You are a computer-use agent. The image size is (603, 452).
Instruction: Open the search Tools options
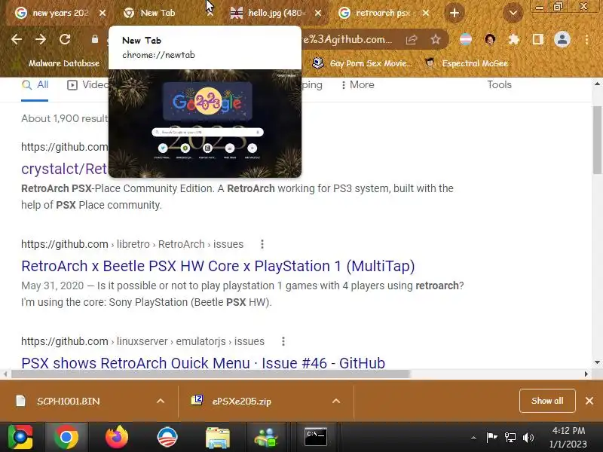[x=499, y=85]
